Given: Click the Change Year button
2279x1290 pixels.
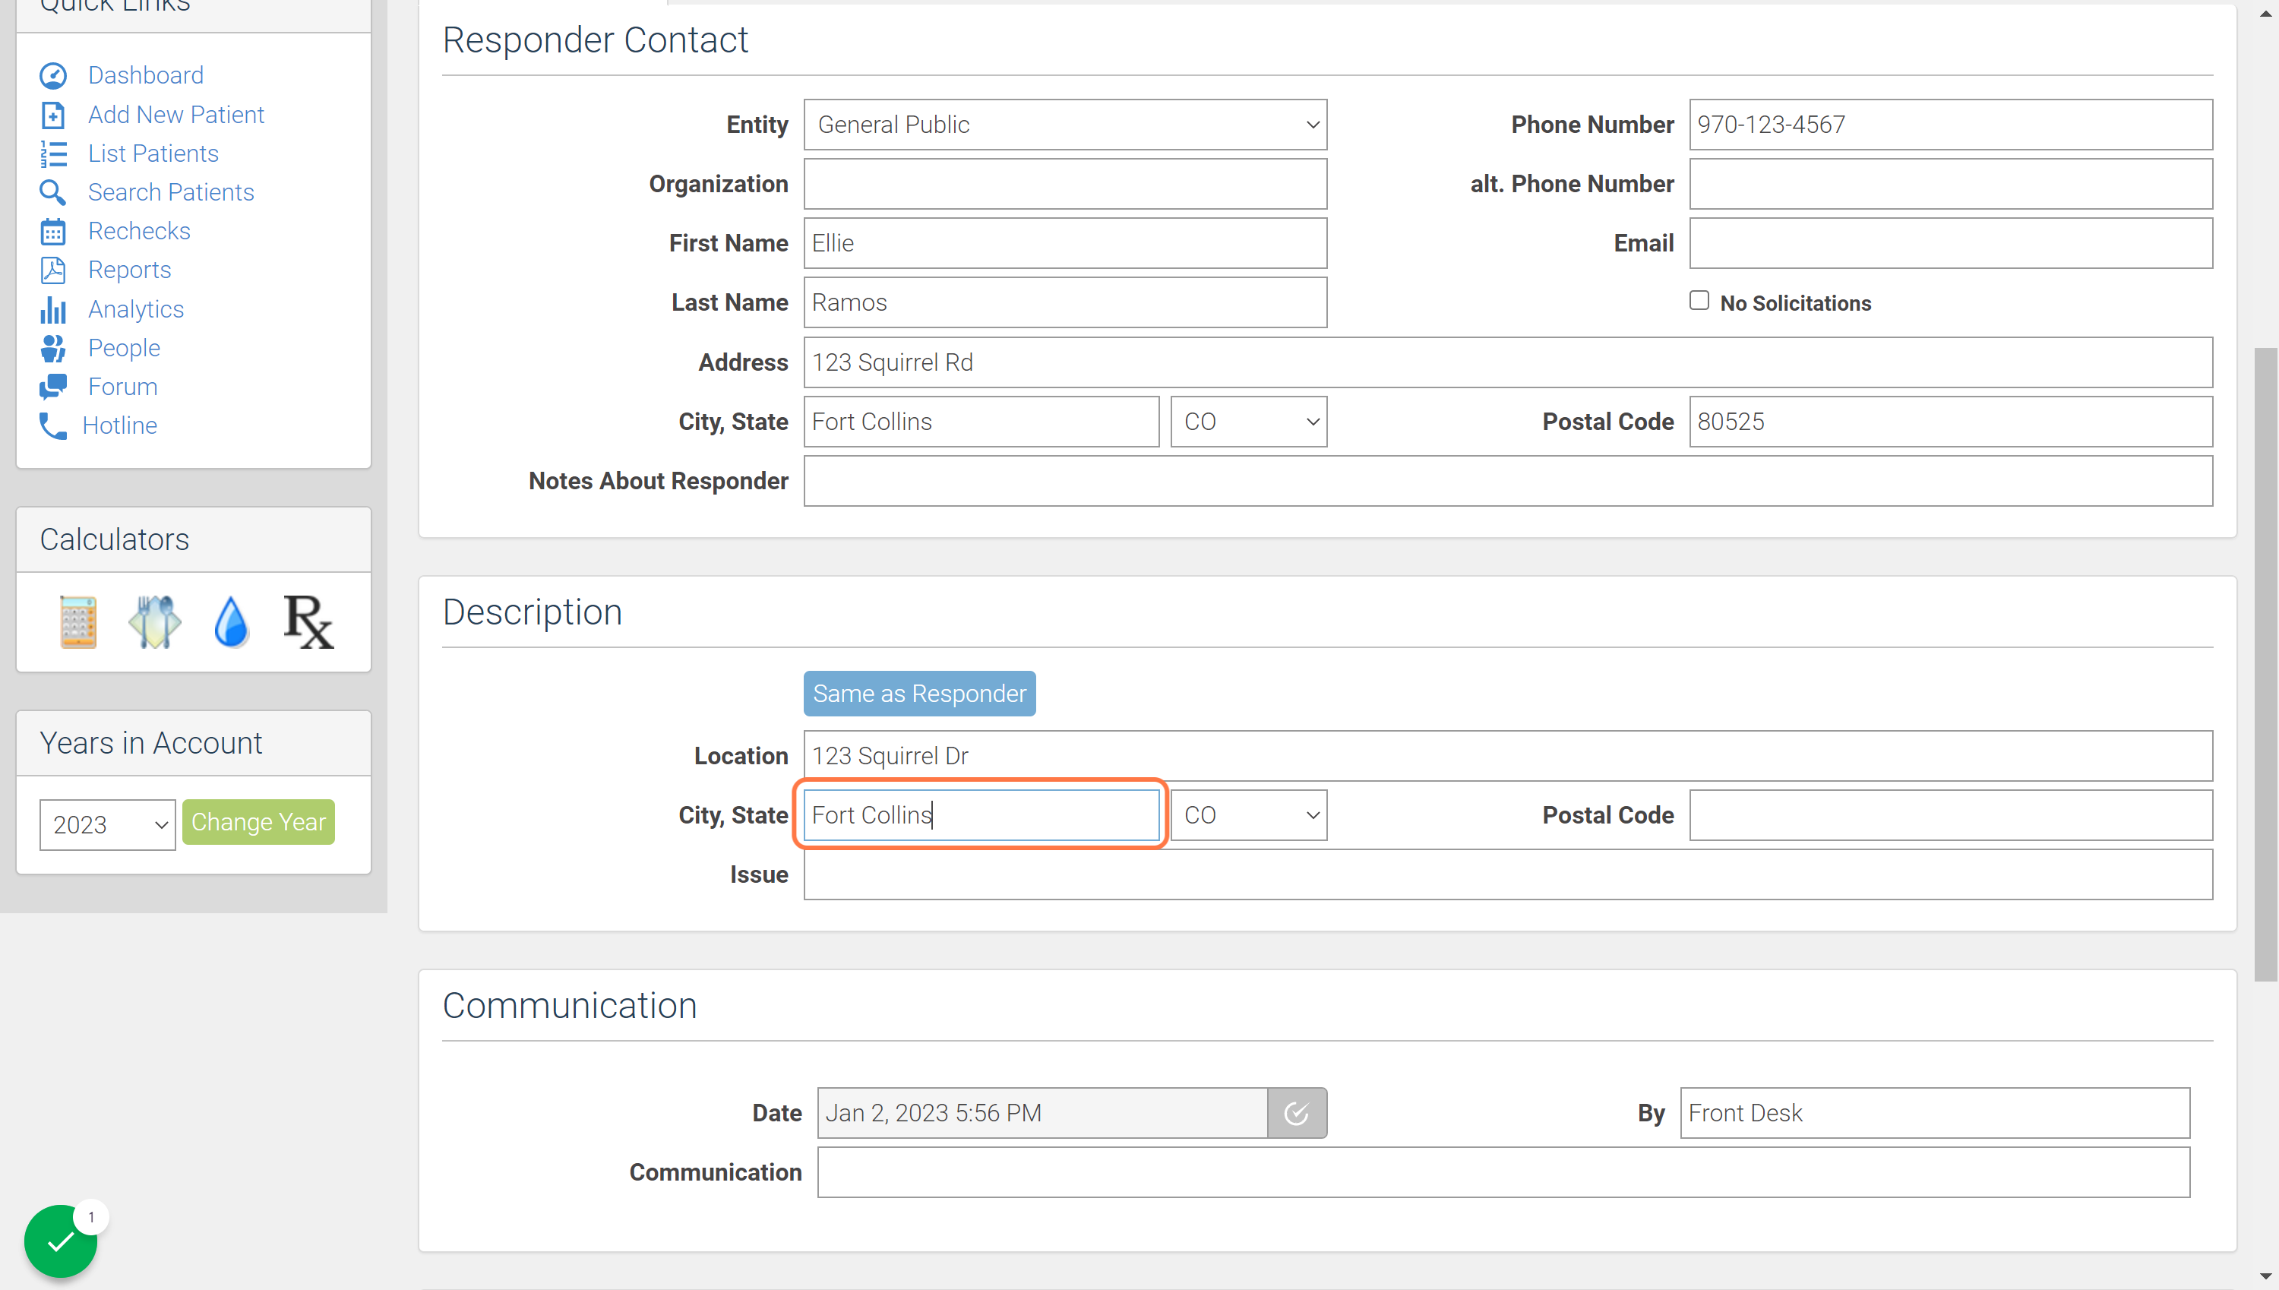Looking at the screenshot, I should pyautogui.click(x=258, y=822).
